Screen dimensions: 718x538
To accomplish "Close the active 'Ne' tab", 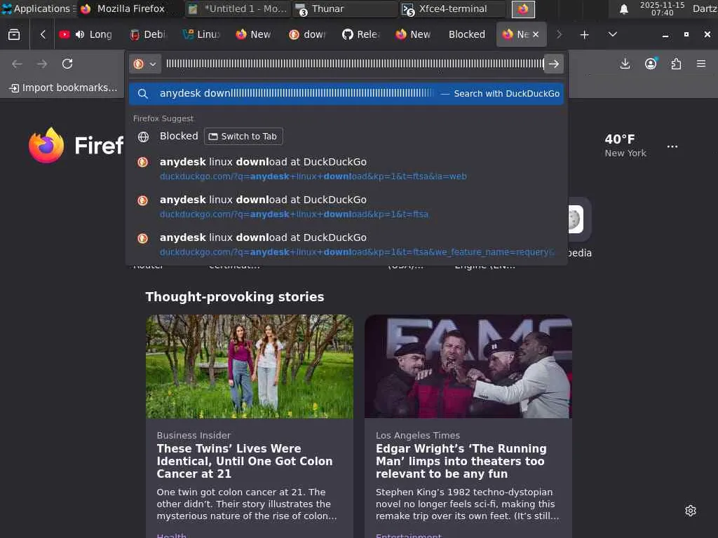I will (x=535, y=34).
